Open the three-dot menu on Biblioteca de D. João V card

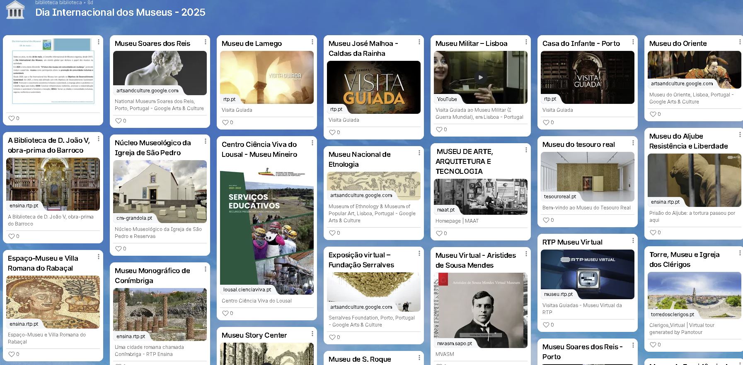(x=99, y=139)
